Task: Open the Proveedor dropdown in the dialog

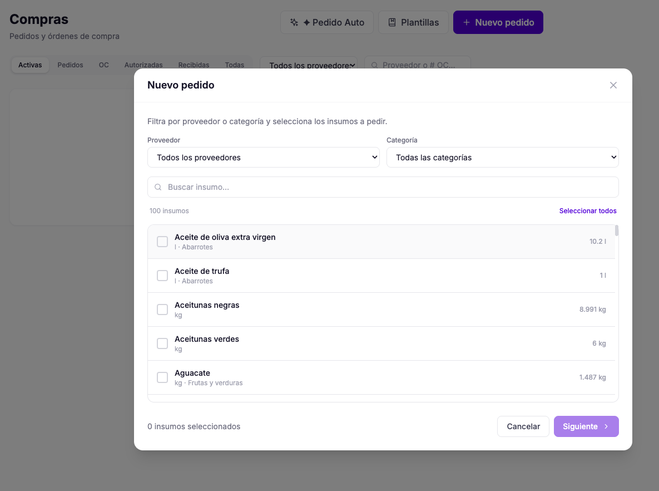Action: tap(264, 158)
